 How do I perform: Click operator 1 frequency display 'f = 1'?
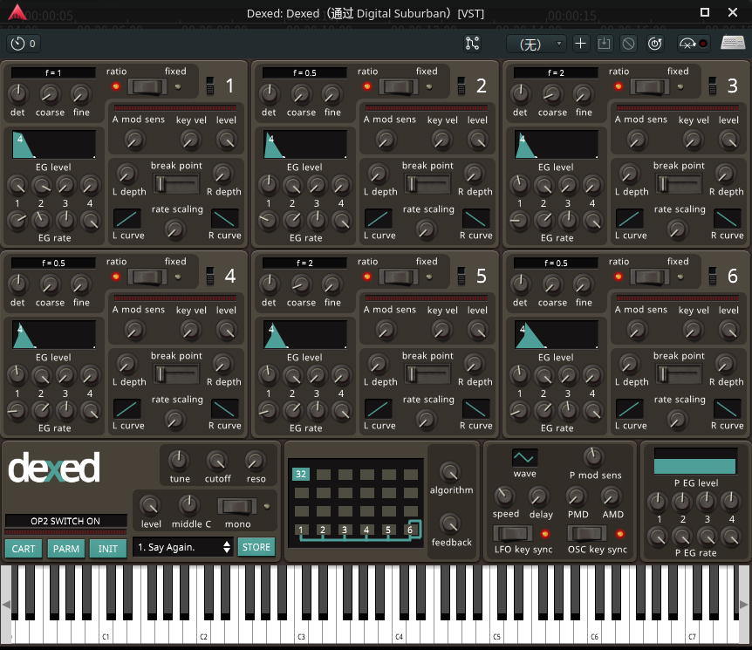click(x=53, y=72)
